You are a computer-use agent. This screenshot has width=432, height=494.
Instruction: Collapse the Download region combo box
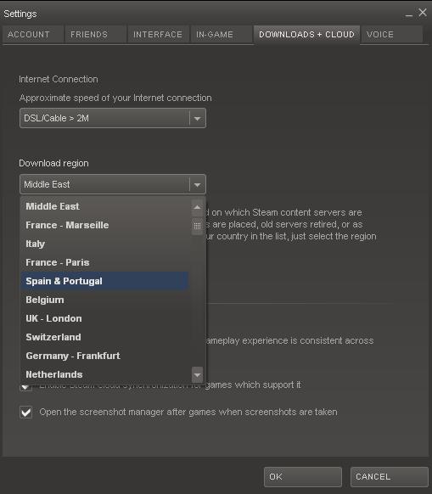click(113, 184)
